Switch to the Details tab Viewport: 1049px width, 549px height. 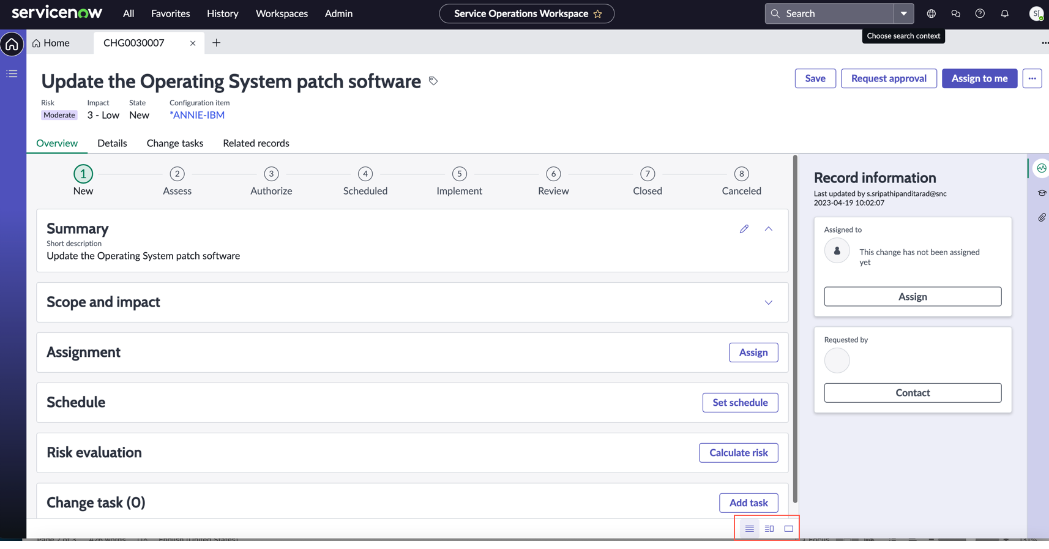112,143
